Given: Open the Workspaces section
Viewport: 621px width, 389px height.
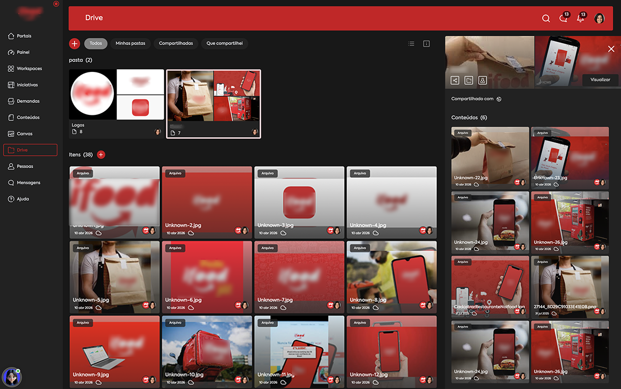Looking at the screenshot, I should coord(30,68).
